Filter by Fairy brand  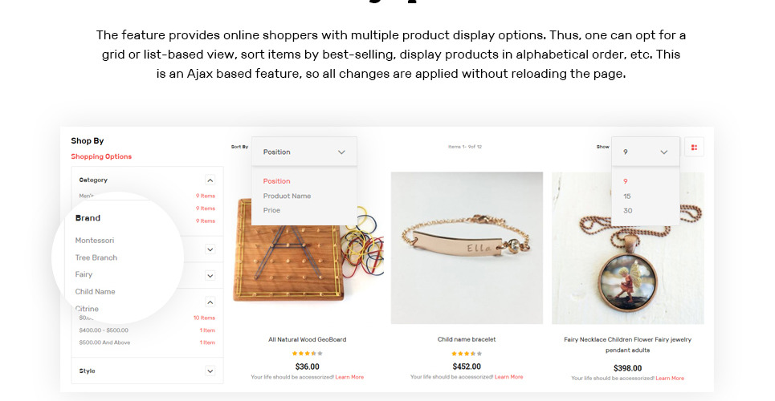tap(84, 274)
